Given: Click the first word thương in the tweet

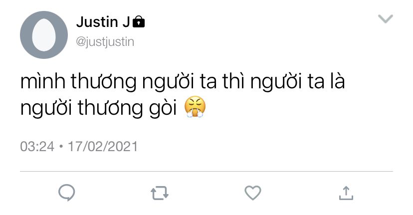Looking at the screenshot, I should (104, 82).
